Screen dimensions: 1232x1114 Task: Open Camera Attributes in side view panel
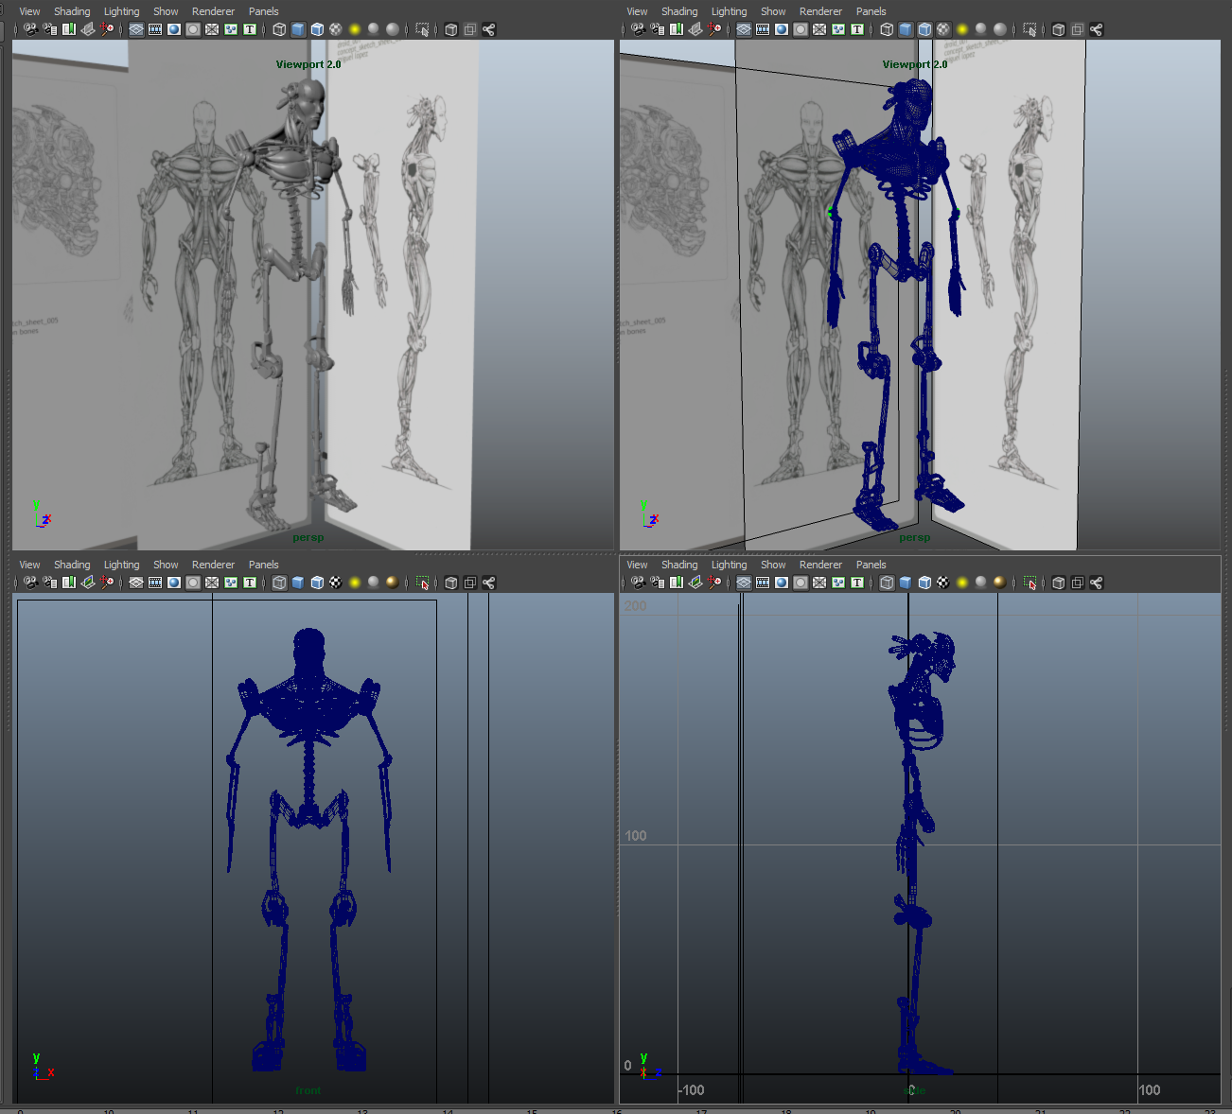(658, 583)
